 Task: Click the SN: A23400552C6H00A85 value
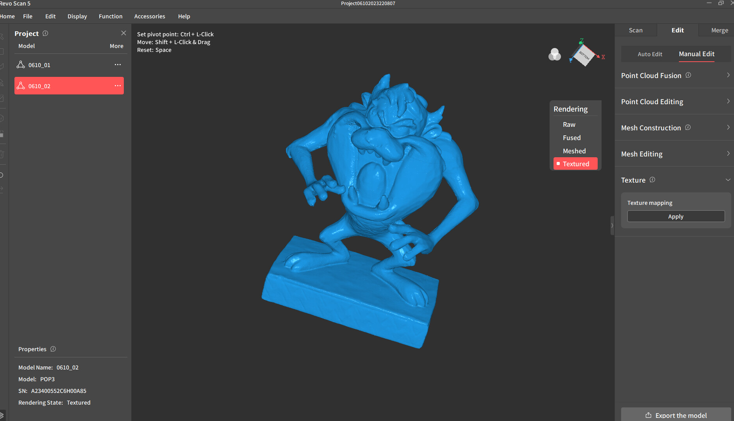coord(59,391)
